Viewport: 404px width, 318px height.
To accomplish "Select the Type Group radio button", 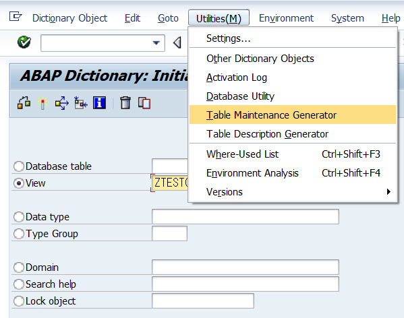I will pos(19,234).
